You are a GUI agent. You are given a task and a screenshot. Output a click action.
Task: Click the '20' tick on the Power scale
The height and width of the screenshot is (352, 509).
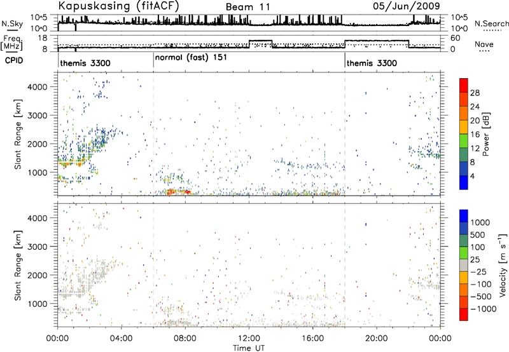475,121
